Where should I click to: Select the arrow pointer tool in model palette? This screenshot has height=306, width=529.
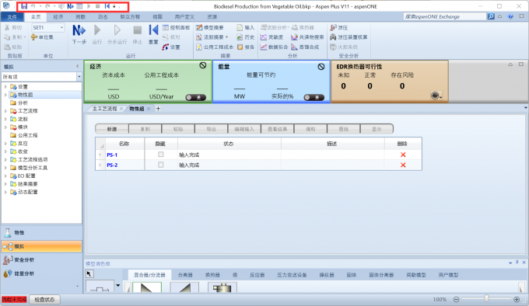(89, 273)
